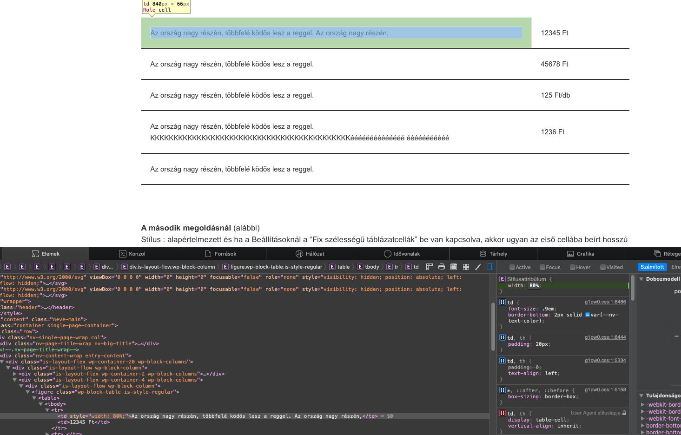Toggle the compositing borders icon
The height and width of the screenshot is (435, 681).
(454, 267)
